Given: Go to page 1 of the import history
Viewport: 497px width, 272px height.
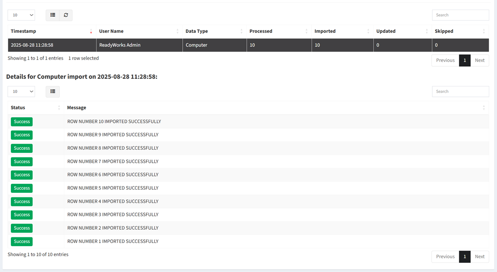Looking at the screenshot, I should tap(465, 60).
